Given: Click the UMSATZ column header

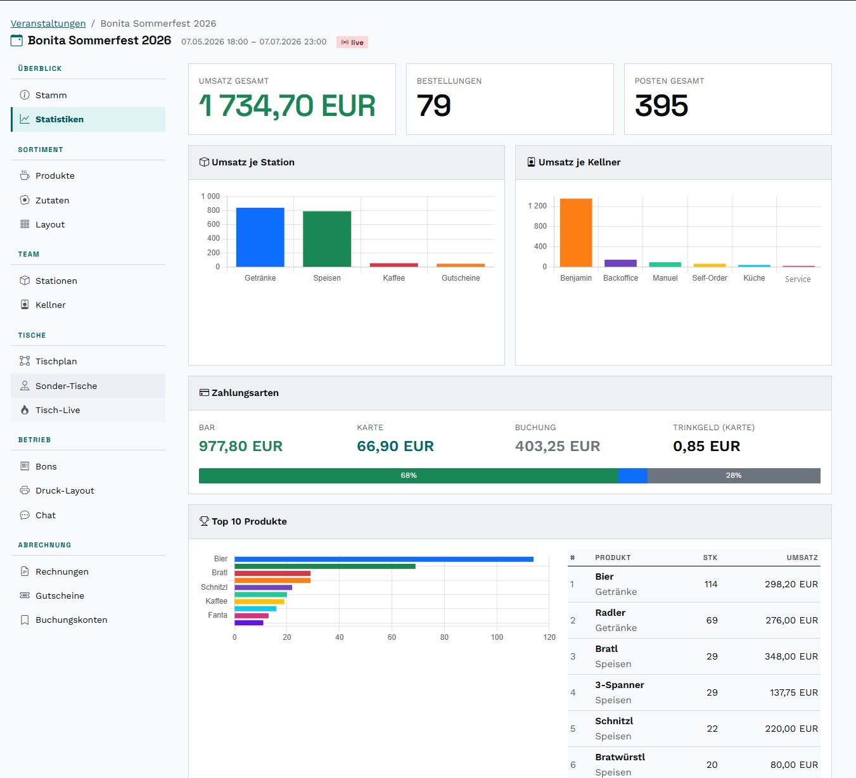Looking at the screenshot, I should [x=802, y=558].
